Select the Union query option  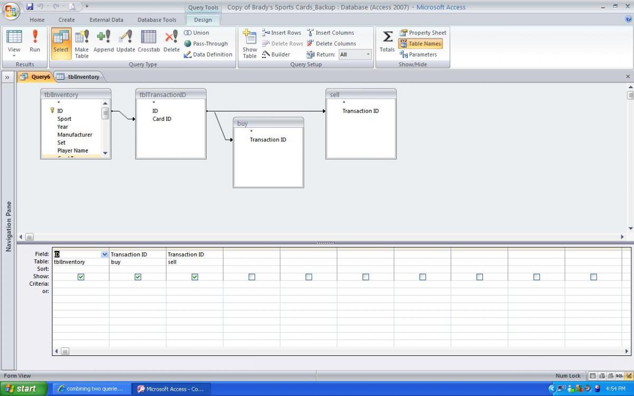[197, 33]
